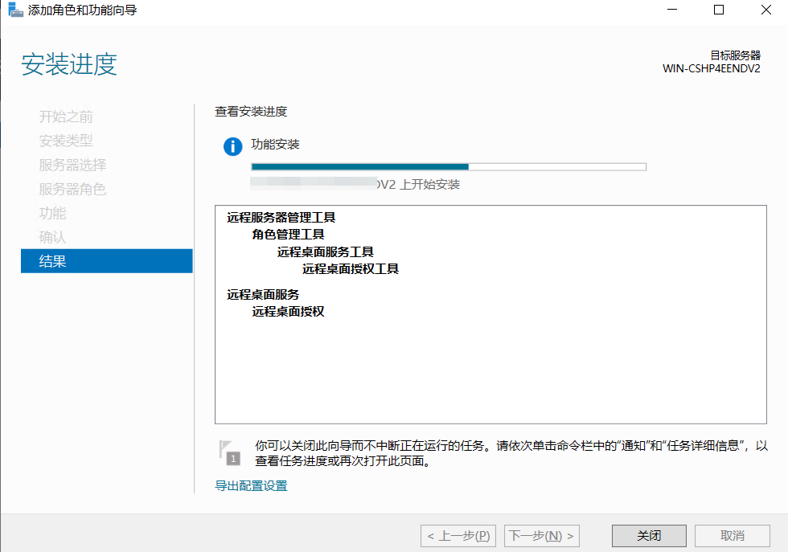This screenshot has width=788, height=552.
Task: Open the 开始之前 step in sidebar
Action: (x=66, y=117)
